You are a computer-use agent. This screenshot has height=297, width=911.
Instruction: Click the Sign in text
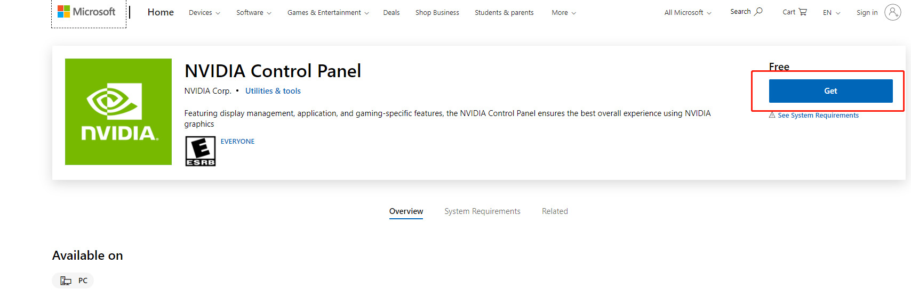coord(867,13)
